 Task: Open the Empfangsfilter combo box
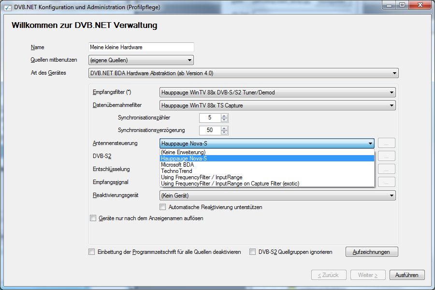(x=277, y=92)
